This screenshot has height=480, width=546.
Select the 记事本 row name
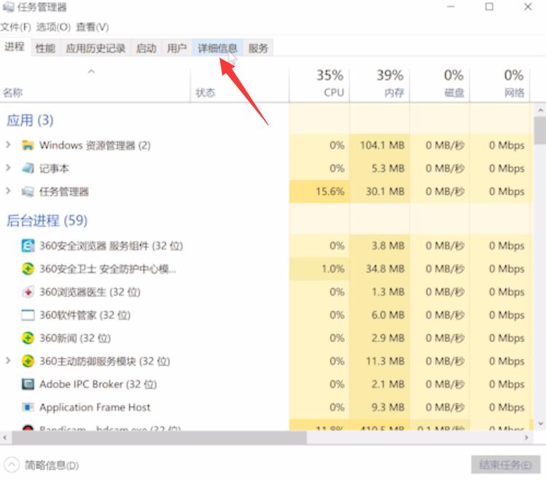point(54,169)
